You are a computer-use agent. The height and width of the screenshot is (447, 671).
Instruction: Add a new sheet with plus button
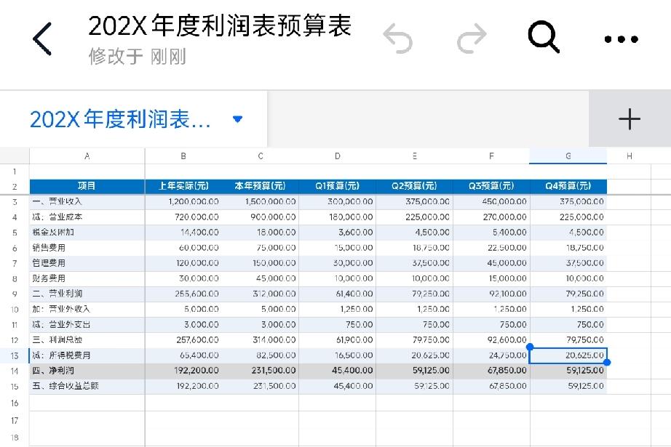tap(630, 118)
